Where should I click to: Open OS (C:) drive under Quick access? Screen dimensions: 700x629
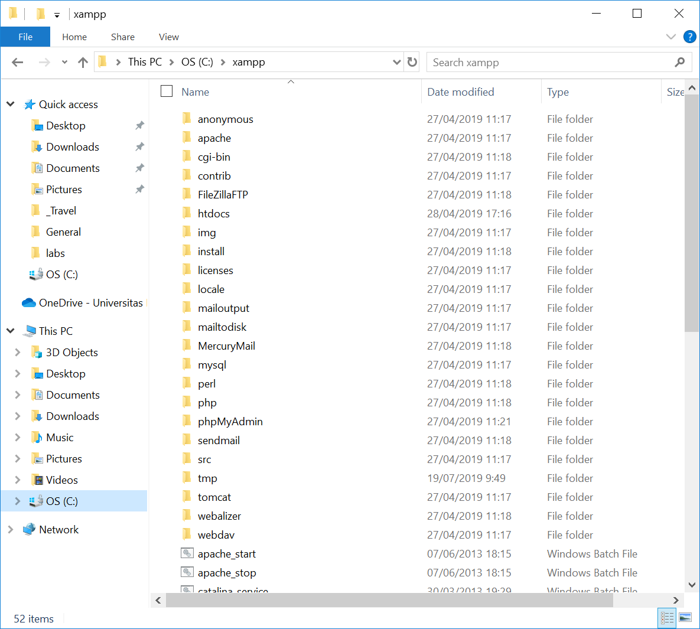click(x=54, y=275)
